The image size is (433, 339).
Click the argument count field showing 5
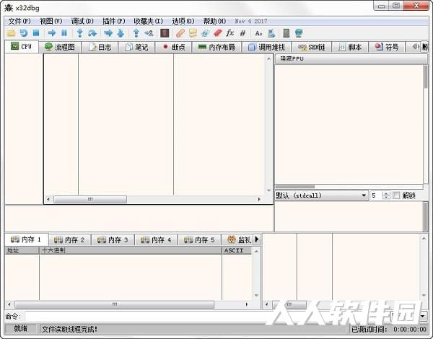tap(377, 195)
